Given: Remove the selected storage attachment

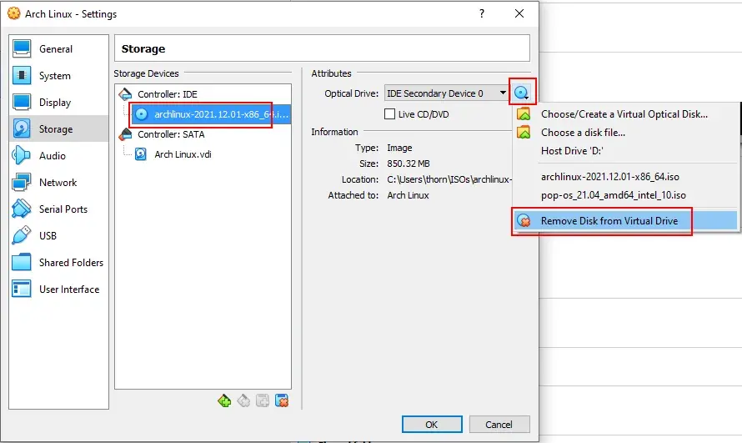Looking at the screenshot, I should (282, 401).
